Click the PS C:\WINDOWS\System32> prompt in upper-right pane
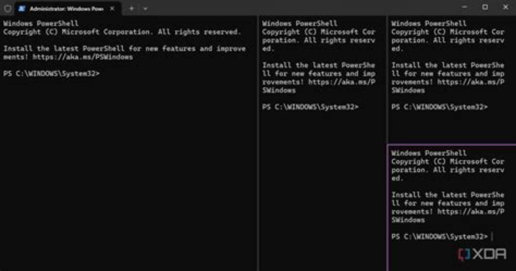This screenshot has height=271, width=516. pos(439,107)
